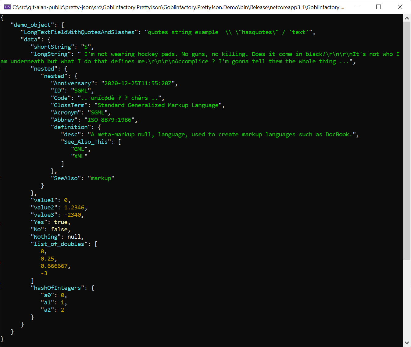Image resolution: width=411 pixels, height=347 pixels.
Task: Click the "Nothing" key
Action: 46,237
